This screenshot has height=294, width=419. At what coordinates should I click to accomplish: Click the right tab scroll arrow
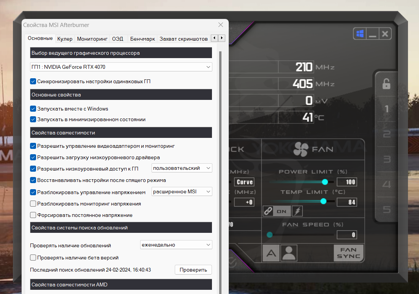pos(221,38)
